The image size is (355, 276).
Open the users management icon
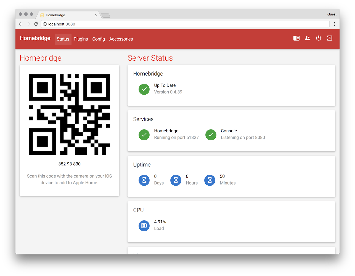point(308,38)
